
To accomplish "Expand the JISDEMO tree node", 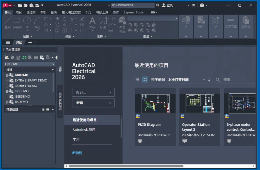I will [x=7, y=102].
